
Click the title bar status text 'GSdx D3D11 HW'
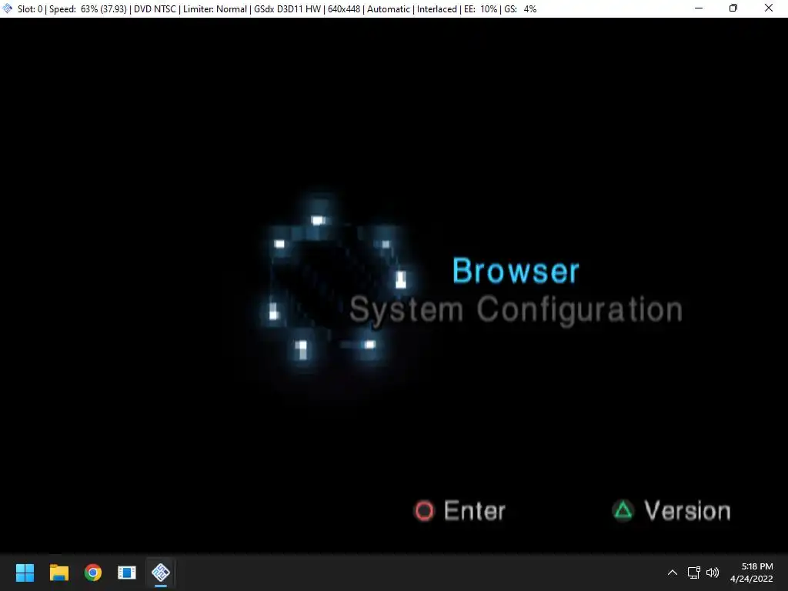click(287, 9)
